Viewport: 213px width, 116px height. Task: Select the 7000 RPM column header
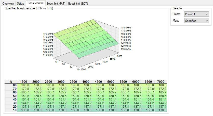161,82
